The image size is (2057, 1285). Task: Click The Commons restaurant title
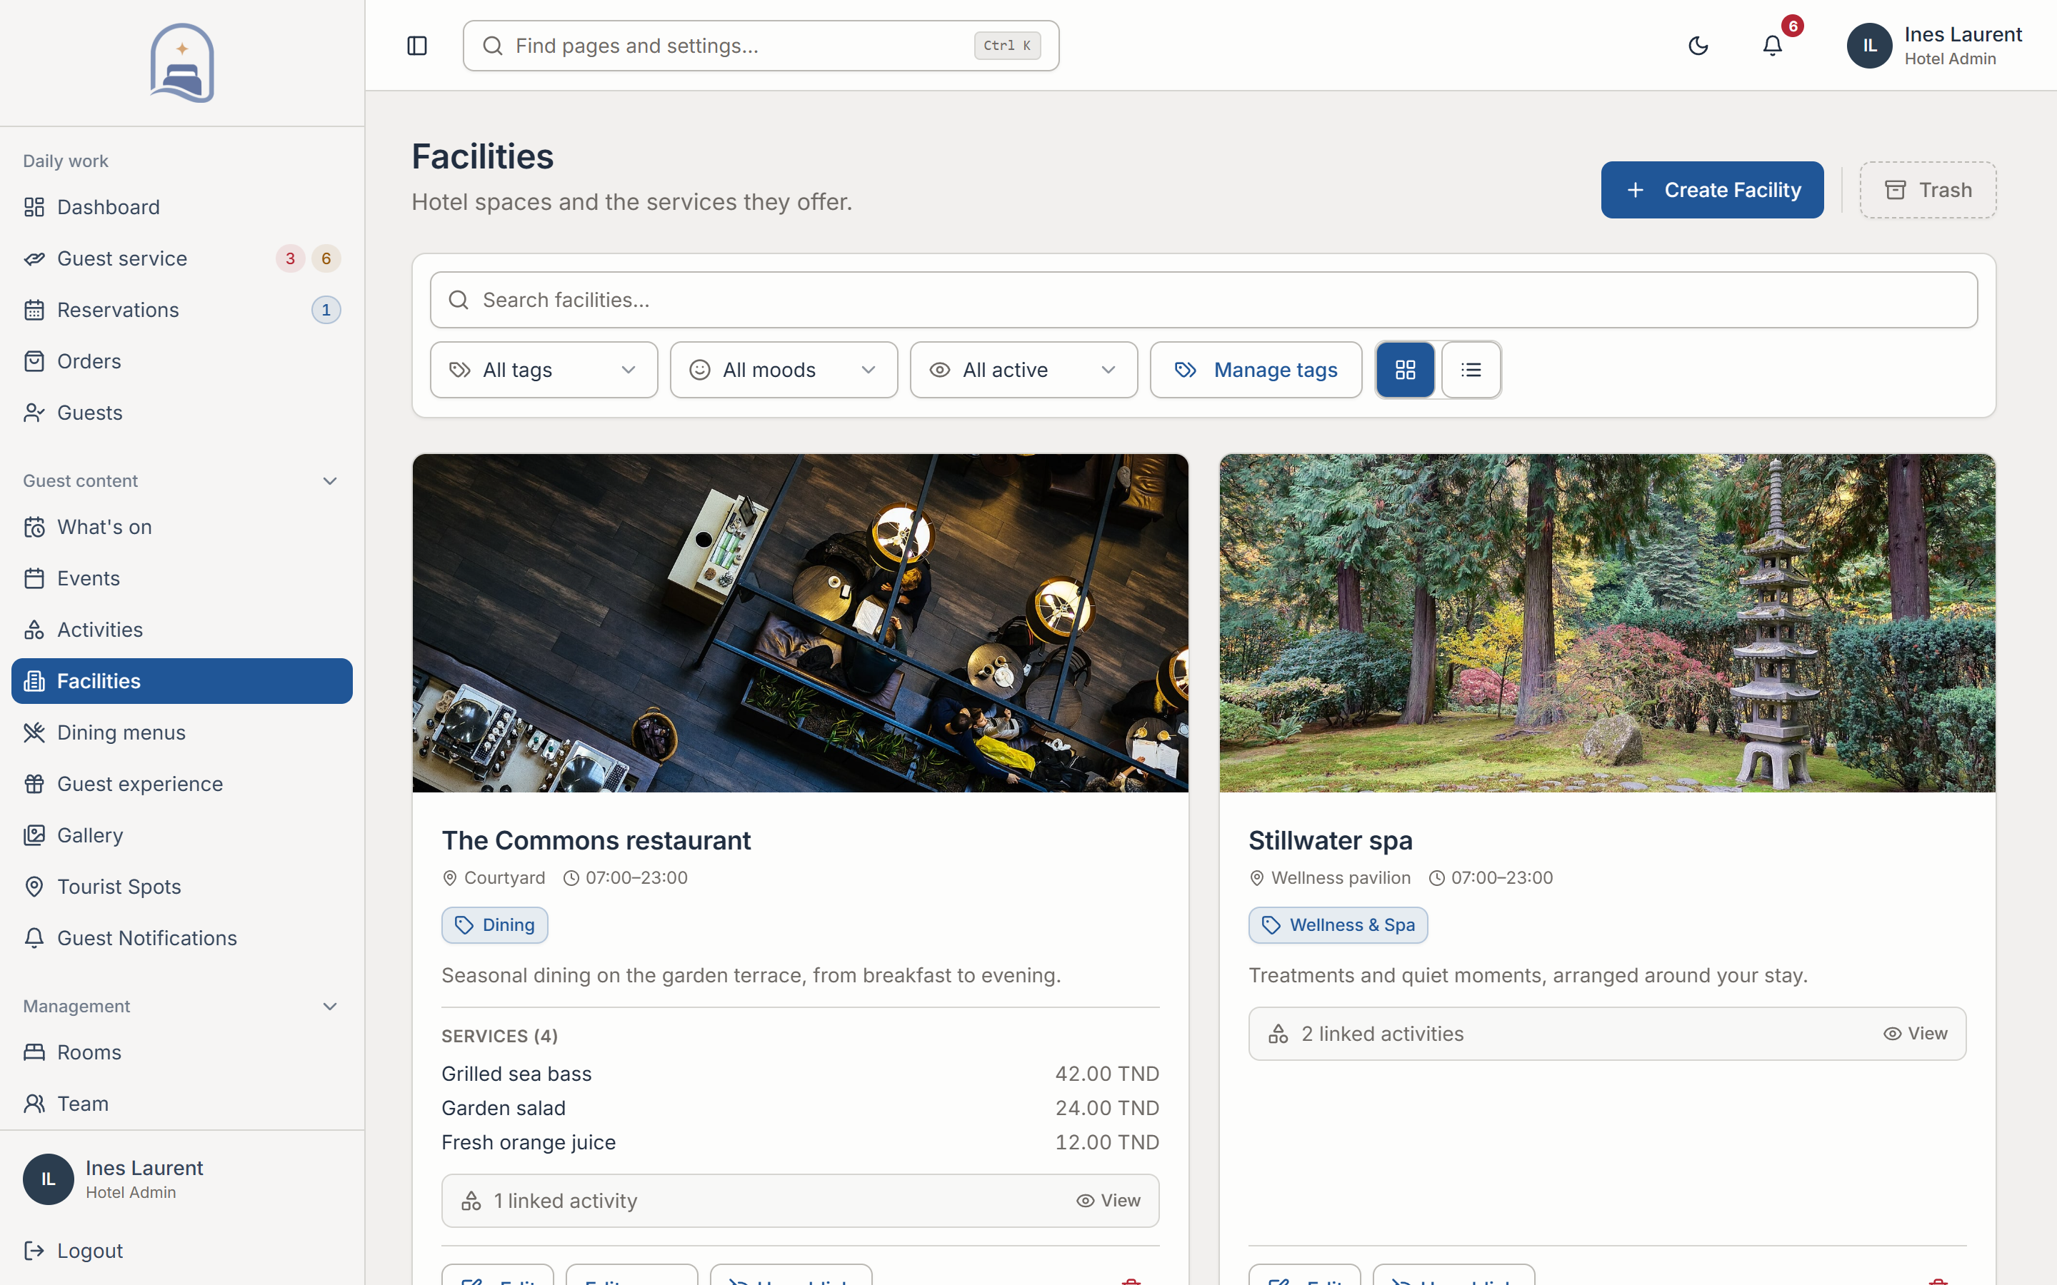pyautogui.click(x=596, y=840)
